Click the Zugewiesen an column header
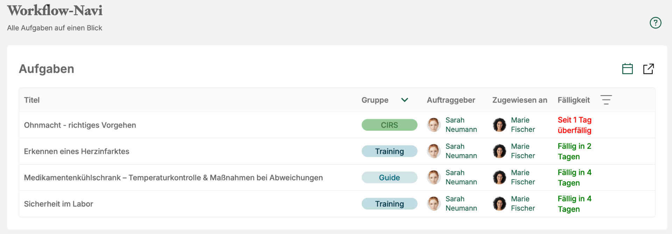The width and height of the screenshot is (672, 234). tap(520, 100)
